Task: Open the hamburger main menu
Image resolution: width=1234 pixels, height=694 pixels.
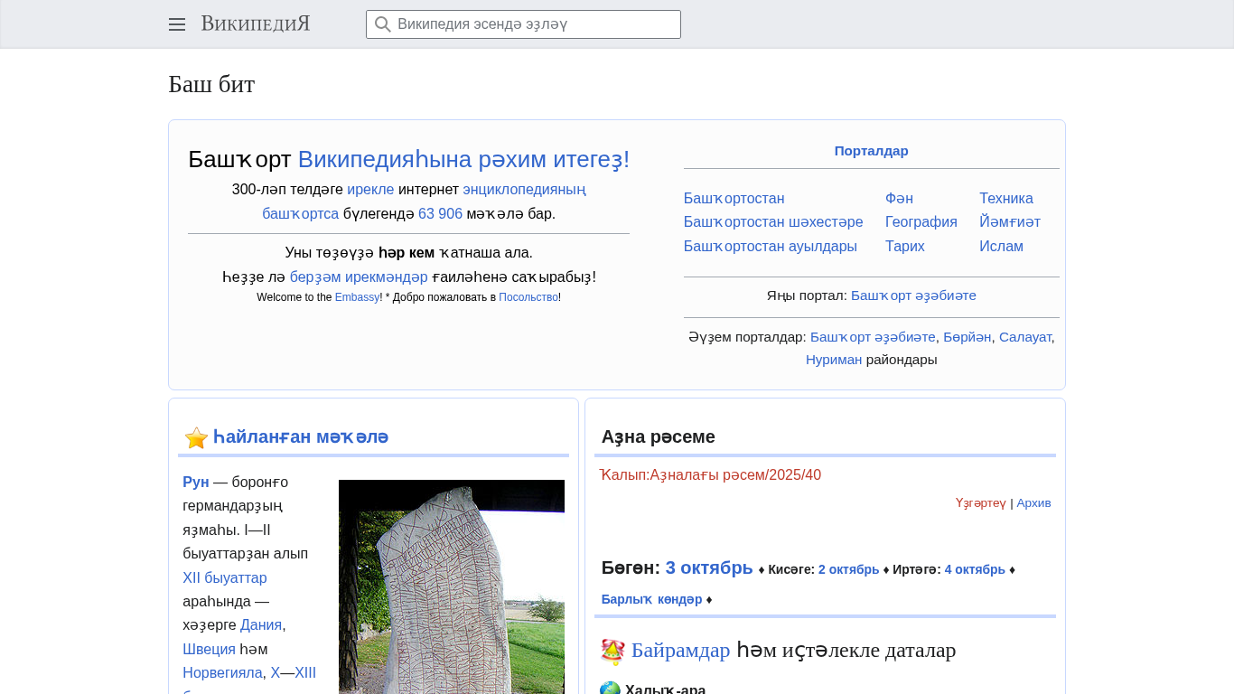Action: 177,24
